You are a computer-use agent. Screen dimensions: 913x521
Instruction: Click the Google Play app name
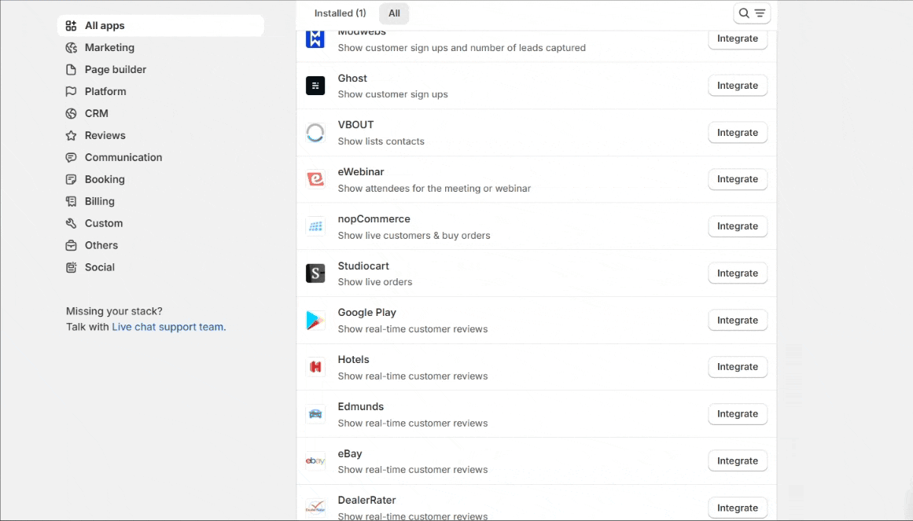pyautogui.click(x=366, y=313)
